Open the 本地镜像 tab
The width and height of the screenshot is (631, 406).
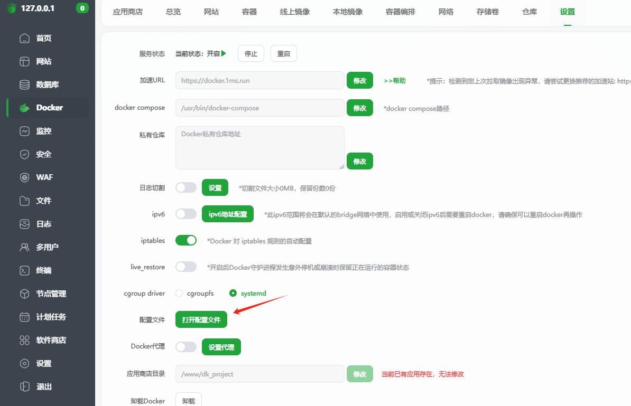(x=347, y=12)
